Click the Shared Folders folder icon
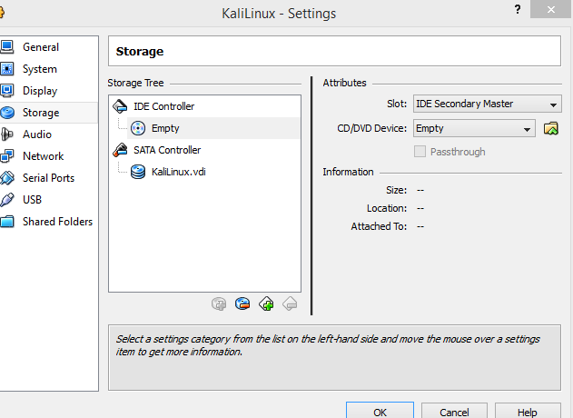This screenshot has height=418, width=573. (x=7, y=222)
